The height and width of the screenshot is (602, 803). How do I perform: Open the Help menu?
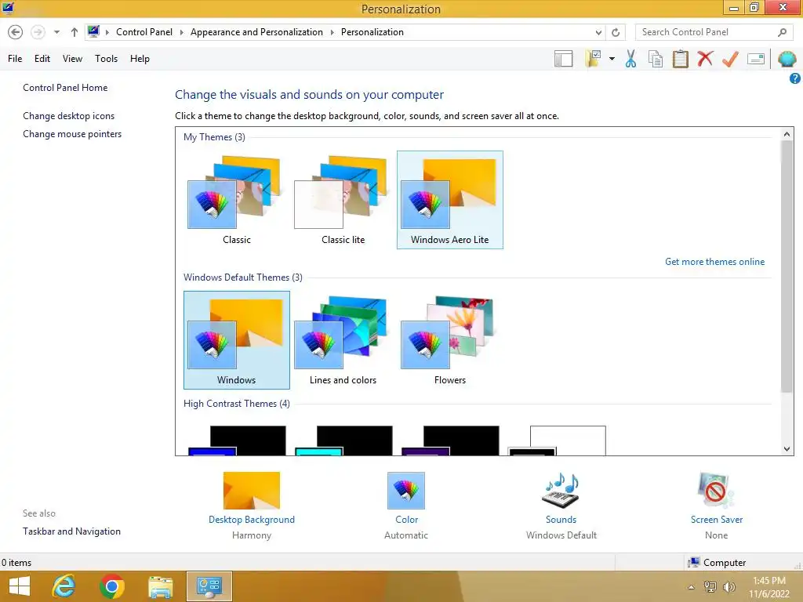point(140,58)
